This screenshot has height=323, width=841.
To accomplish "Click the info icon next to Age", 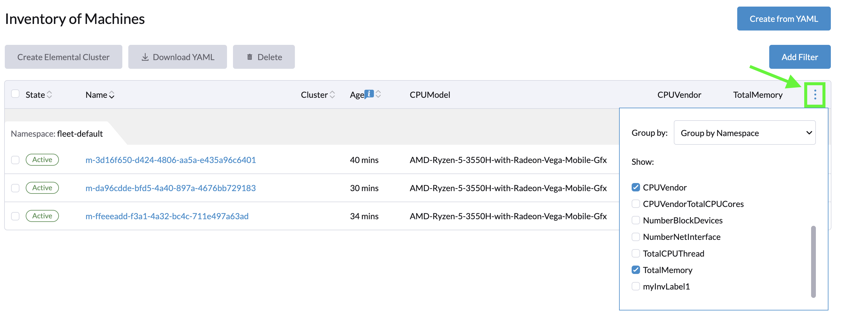I will click(369, 94).
